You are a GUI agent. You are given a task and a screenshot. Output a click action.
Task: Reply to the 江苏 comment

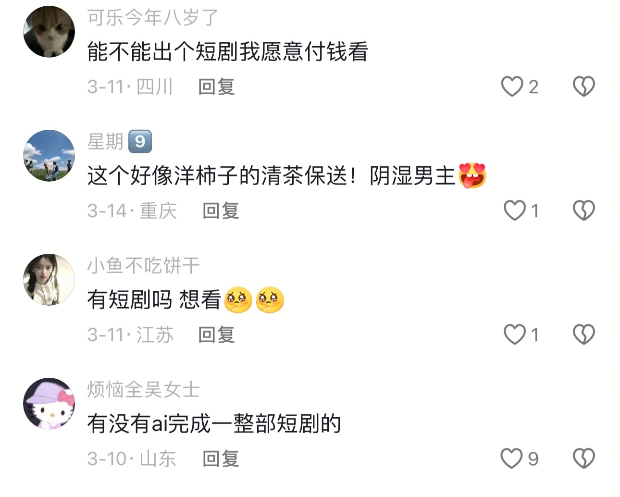216,335
